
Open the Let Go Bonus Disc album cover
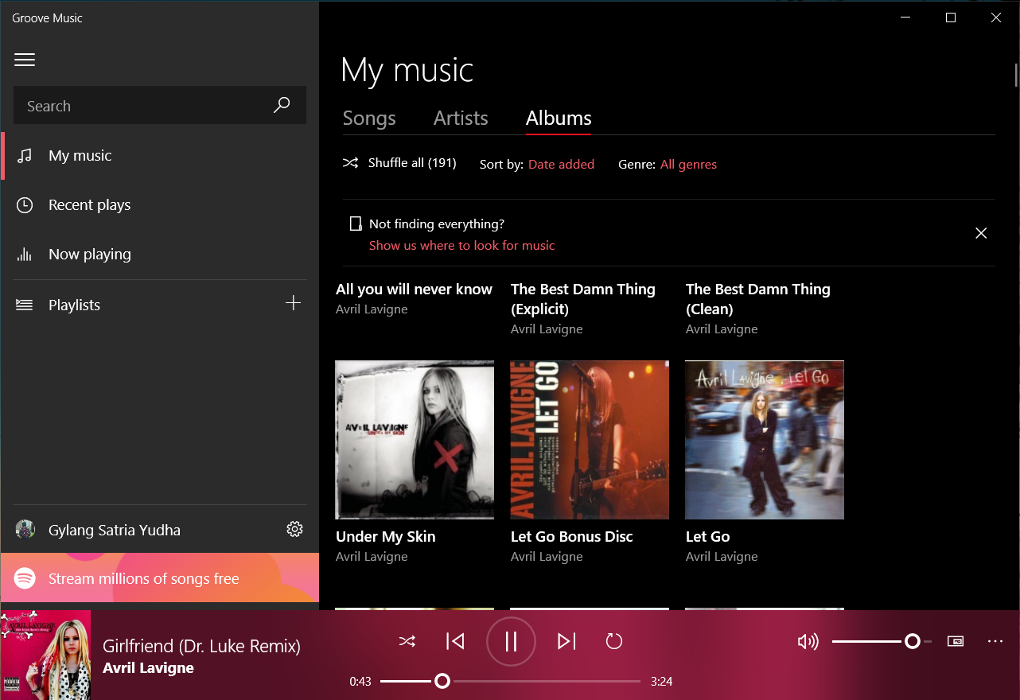[590, 440]
